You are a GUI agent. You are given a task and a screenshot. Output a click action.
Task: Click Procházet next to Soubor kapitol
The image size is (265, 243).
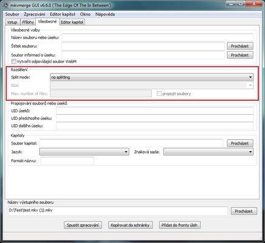240,143
